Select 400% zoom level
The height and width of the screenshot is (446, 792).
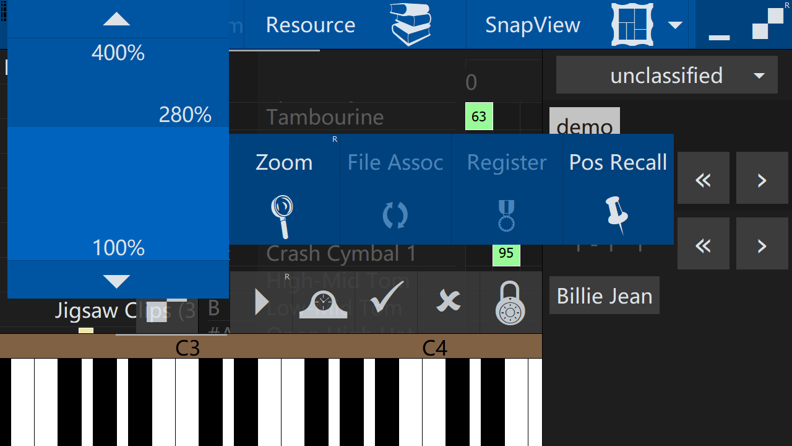pos(118,53)
